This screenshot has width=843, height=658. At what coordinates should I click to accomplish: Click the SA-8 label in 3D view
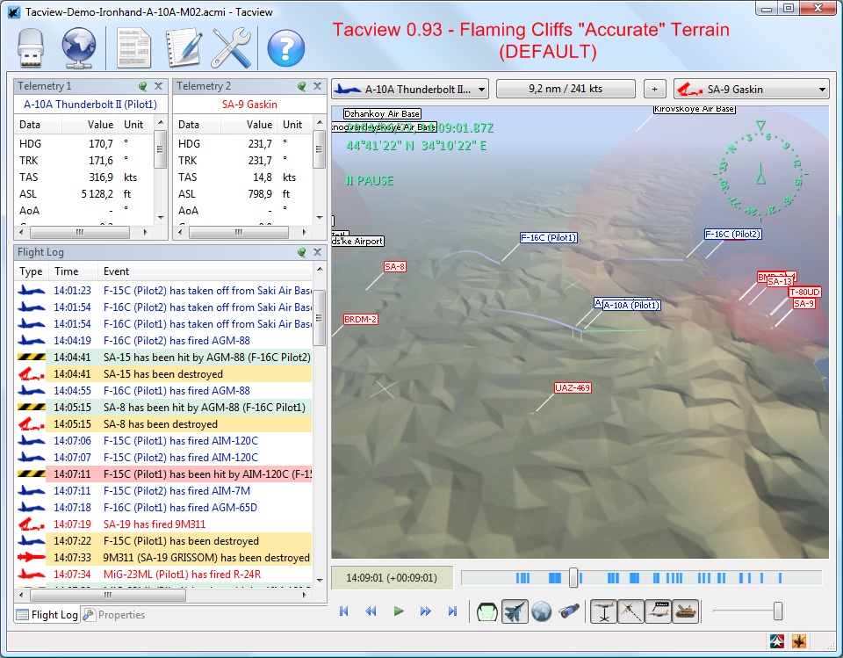click(394, 266)
